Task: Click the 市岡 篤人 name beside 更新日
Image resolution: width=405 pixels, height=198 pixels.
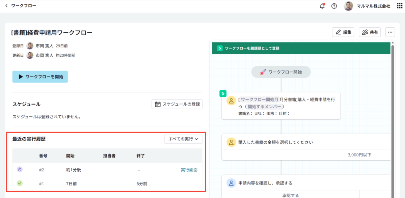Action: point(45,55)
